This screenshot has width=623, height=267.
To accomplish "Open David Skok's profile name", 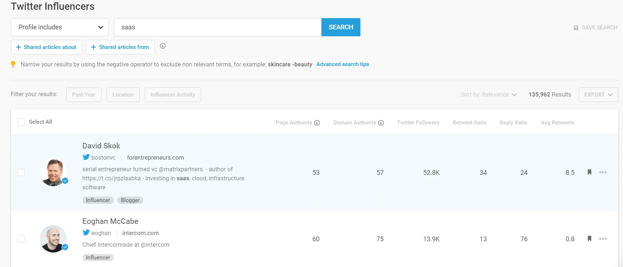I will 101,146.
